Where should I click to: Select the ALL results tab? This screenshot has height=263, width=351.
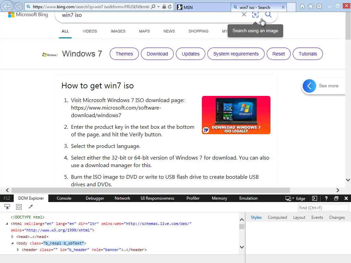point(65,31)
